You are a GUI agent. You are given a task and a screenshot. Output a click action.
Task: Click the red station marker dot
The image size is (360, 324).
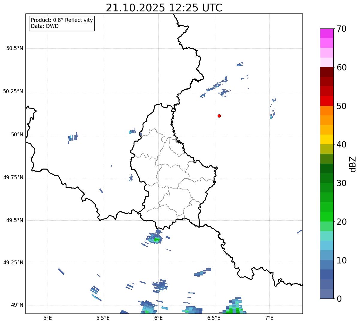219,116
